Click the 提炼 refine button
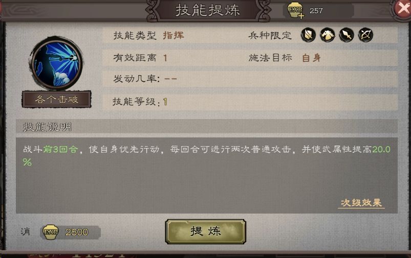The width and height of the screenshot is (411, 258). [x=206, y=231]
